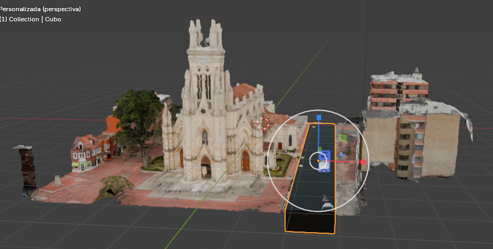Click the red-white 3D cursor crosshair
The width and height of the screenshot is (493, 249).
point(263,122)
